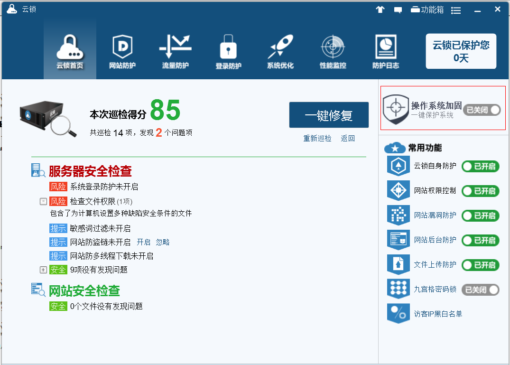Toggle the 云锁自身防护 switch
The width and height of the screenshot is (510, 365).
481,166
